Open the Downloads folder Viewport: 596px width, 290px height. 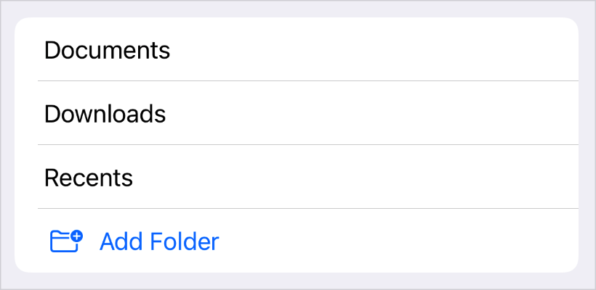click(297, 112)
